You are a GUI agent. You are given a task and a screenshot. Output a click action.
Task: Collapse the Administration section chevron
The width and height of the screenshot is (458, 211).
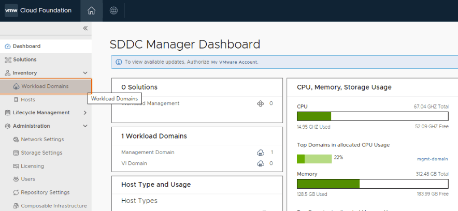(85, 126)
